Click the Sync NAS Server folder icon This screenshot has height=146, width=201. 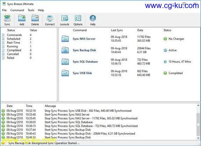(65, 39)
